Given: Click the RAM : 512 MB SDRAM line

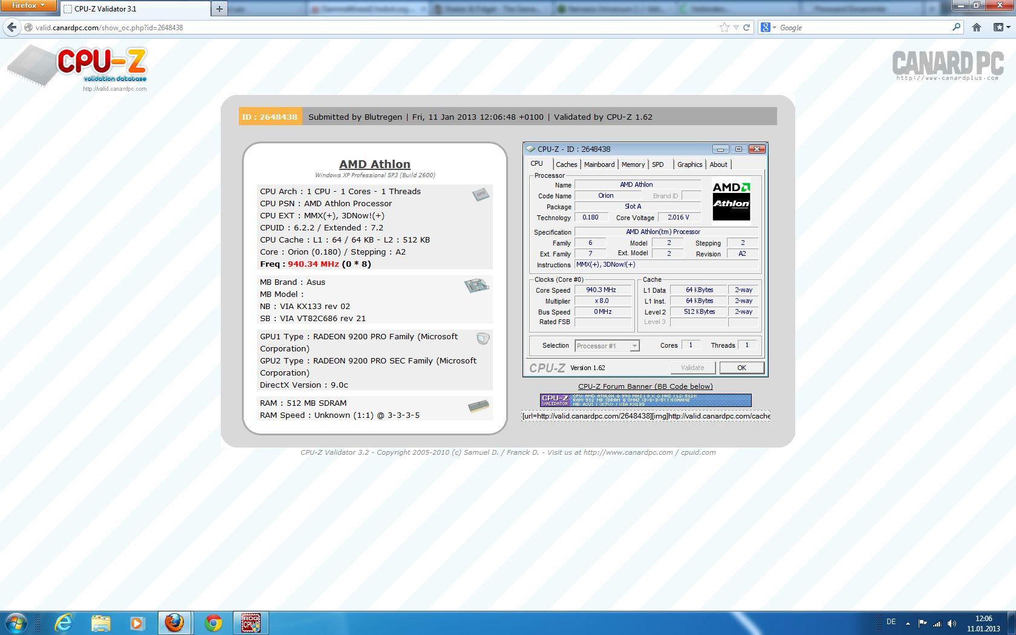Looking at the screenshot, I should (303, 403).
